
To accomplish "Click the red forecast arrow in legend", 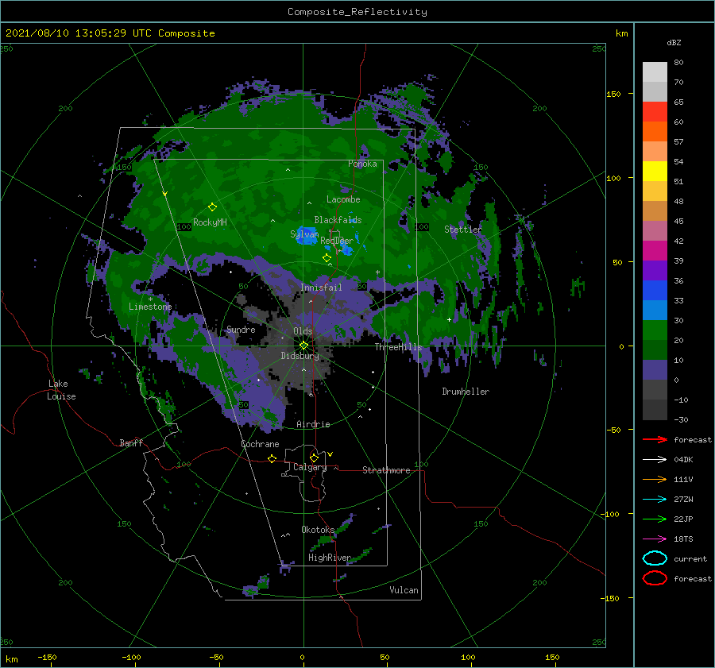I will pos(655,439).
